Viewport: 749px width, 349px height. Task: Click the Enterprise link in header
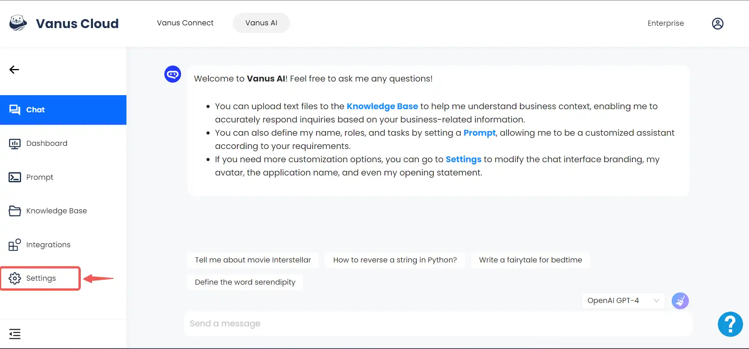(665, 23)
